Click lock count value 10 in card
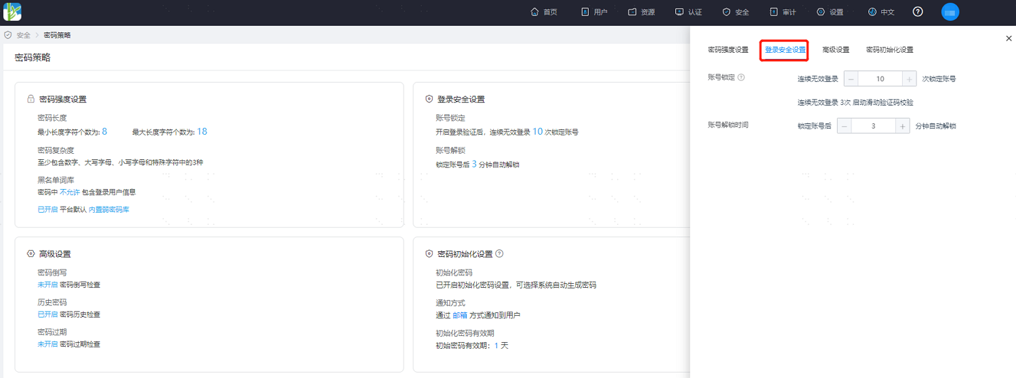Image resolution: width=1016 pixels, height=378 pixels. (x=538, y=131)
